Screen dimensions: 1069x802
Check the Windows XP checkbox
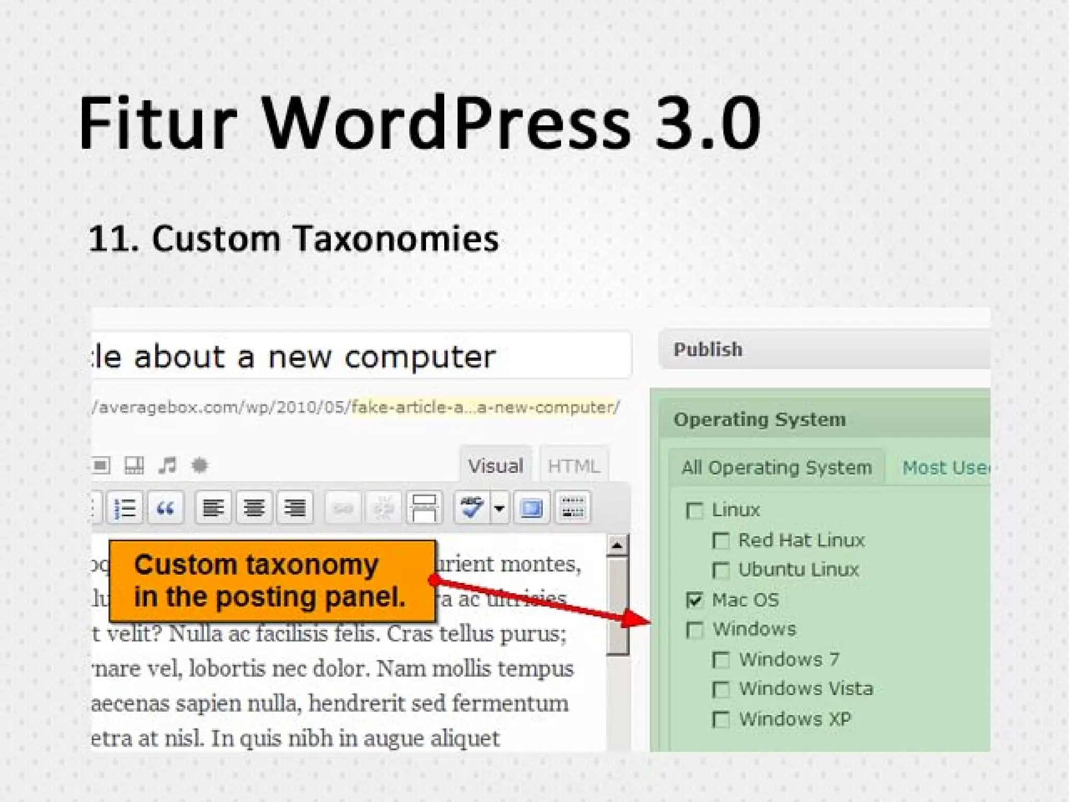coord(721,720)
